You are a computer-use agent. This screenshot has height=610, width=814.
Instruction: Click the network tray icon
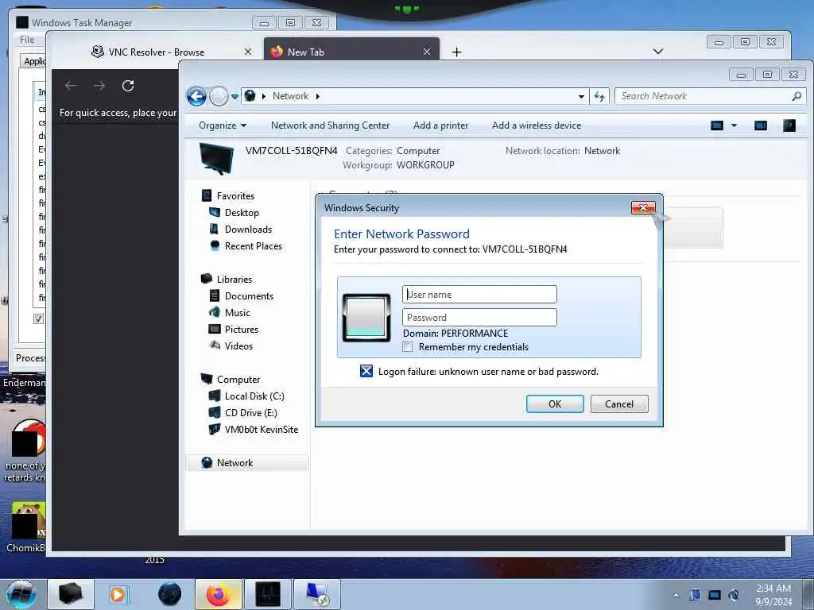[715, 595]
